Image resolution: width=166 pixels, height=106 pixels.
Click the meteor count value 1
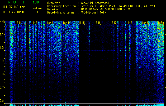(x=37, y=12)
